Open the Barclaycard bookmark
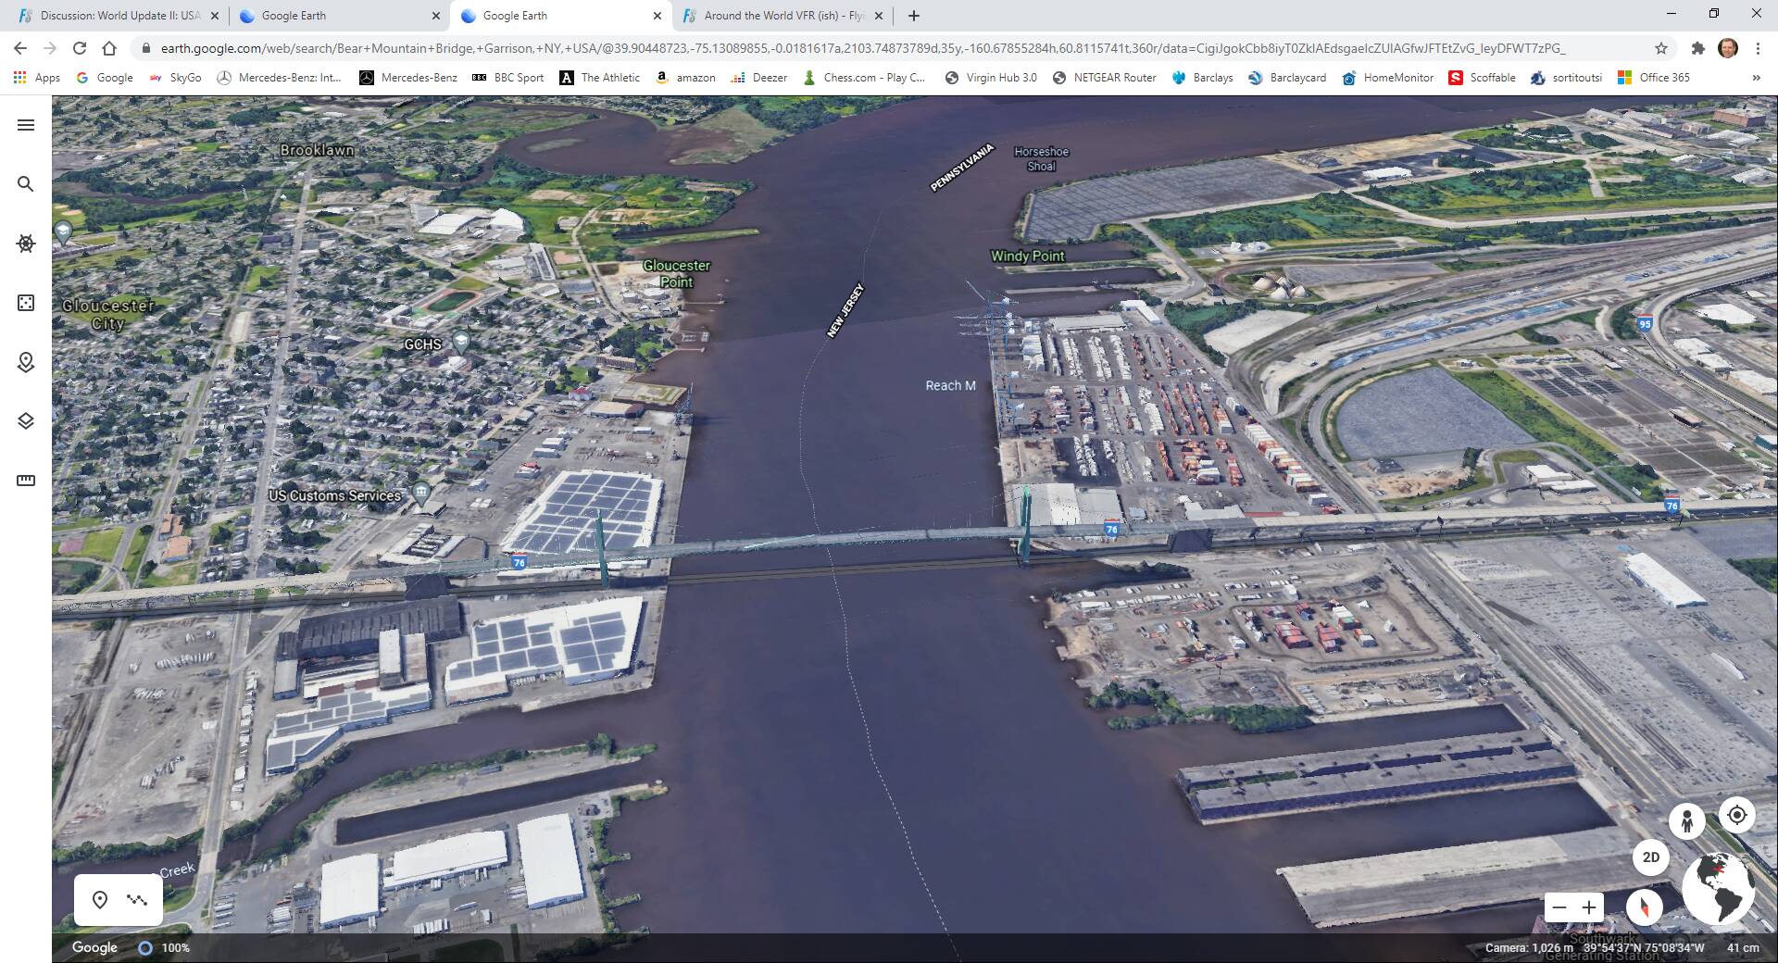Screen dimensions: 1778x963 pyautogui.click(x=1287, y=78)
